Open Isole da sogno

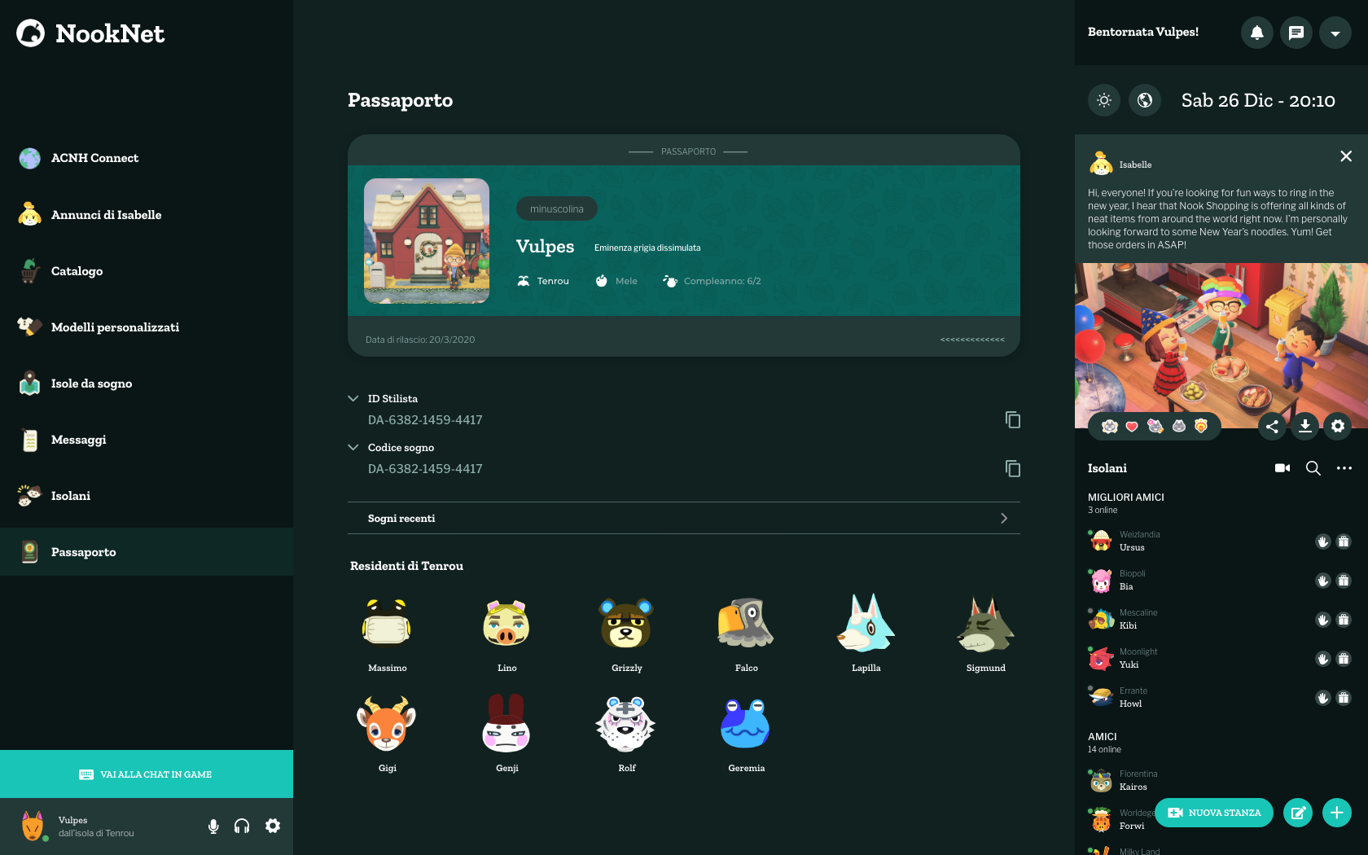(x=147, y=384)
